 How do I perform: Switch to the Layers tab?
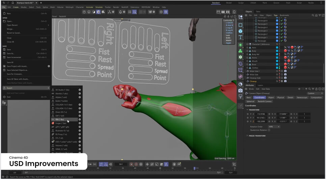click(260, 85)
